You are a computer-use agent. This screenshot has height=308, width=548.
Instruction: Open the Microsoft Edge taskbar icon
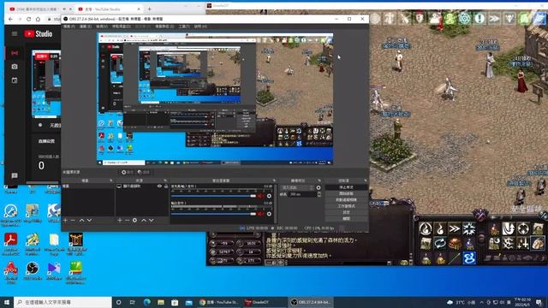[146, 302]
